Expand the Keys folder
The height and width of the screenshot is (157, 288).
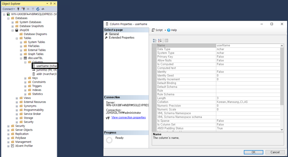pos(25,78)
